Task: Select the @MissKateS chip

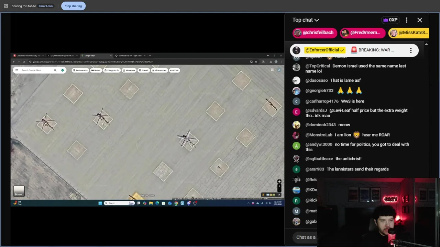Action: [x=408, y=33]
